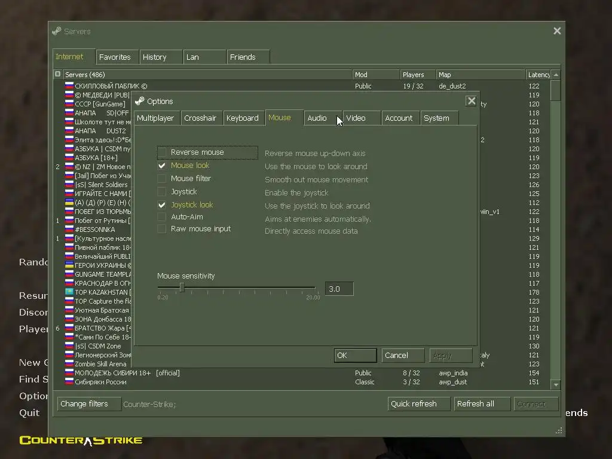Viewport: 612px width, 459px height.
Task: Enable the Mouse filter checkbox
Action: 161,178
